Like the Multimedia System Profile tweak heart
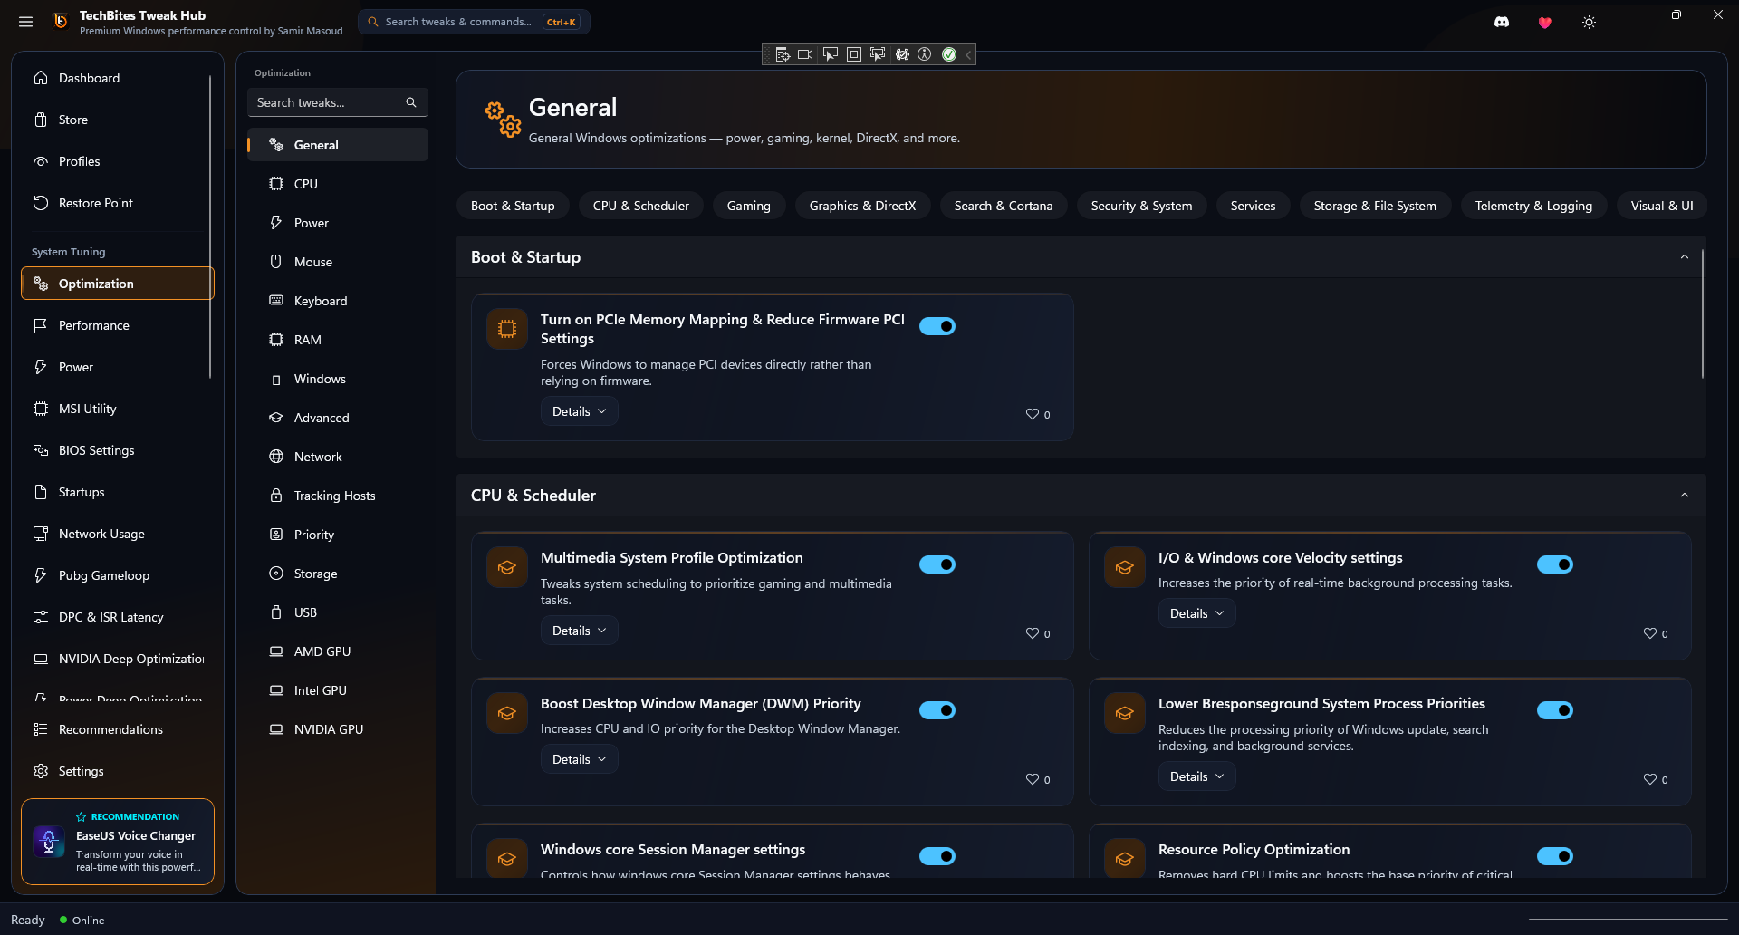The image size is (1739, 935). pos(1032,633)
